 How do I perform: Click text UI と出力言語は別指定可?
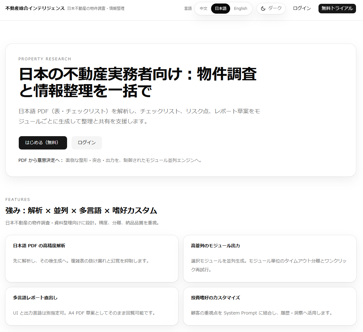point(84,313)
